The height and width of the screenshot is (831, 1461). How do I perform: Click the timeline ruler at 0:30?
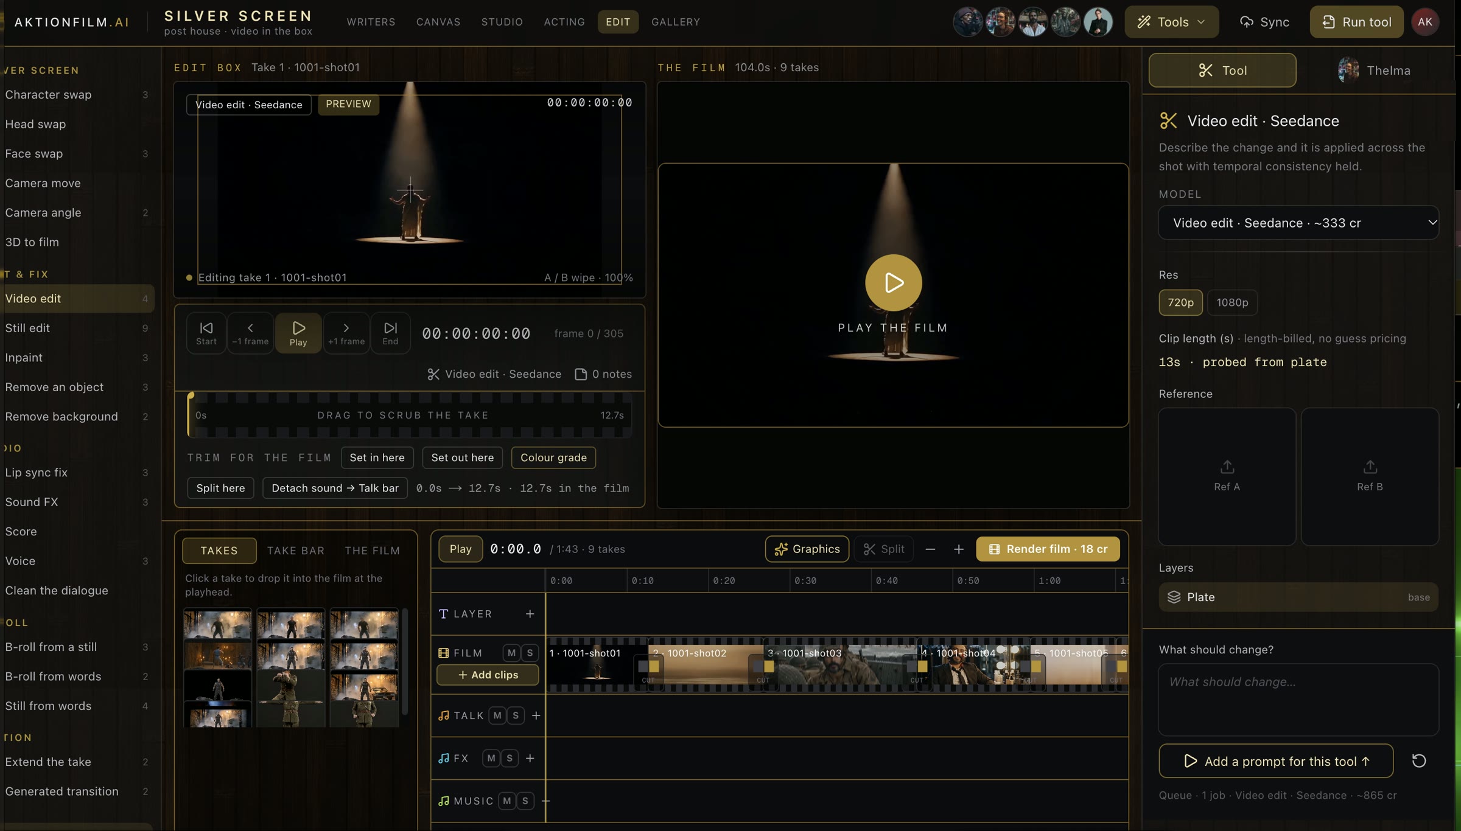tap(805, 580)
